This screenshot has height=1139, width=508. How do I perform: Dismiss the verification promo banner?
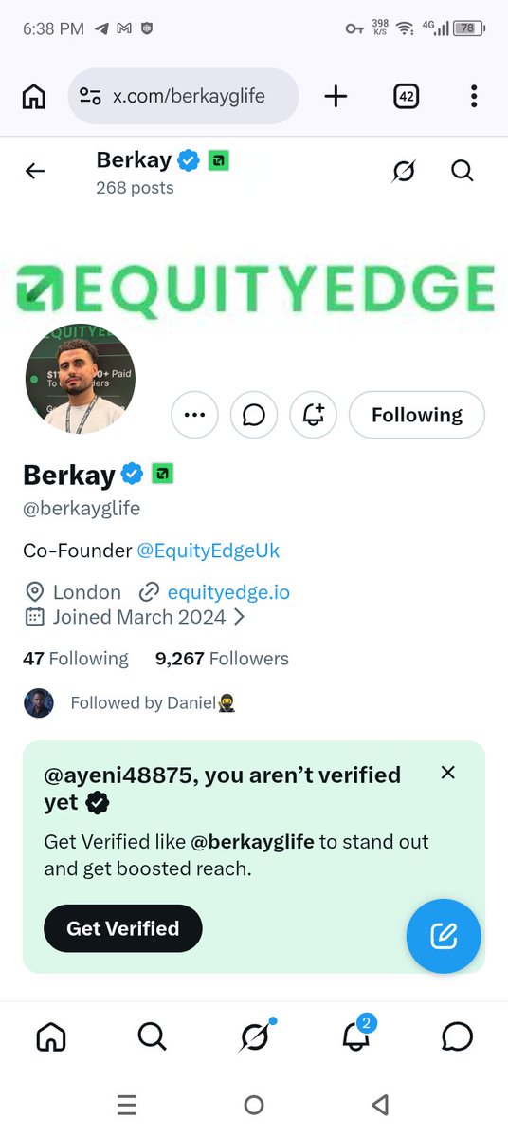pos(448,773)
